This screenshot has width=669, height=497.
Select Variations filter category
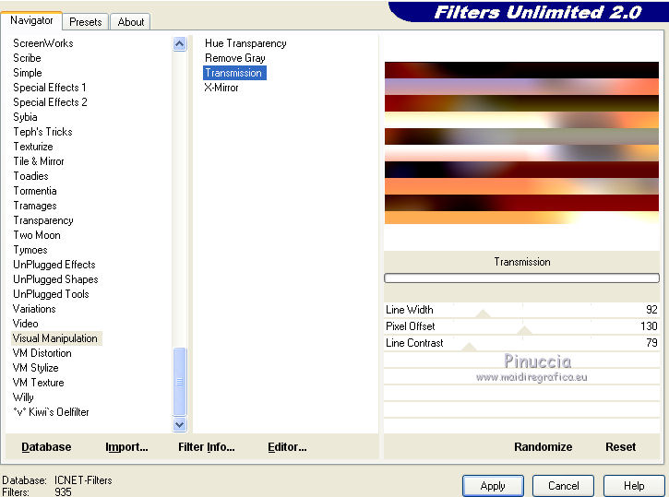tap(34, 309)
